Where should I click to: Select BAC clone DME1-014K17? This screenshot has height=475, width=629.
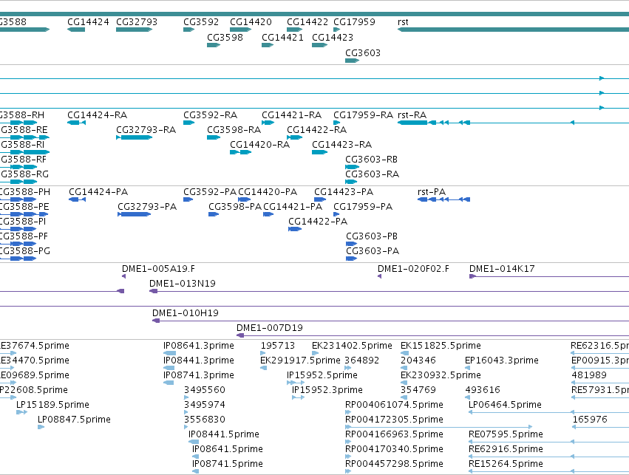(x=502, y=269)
